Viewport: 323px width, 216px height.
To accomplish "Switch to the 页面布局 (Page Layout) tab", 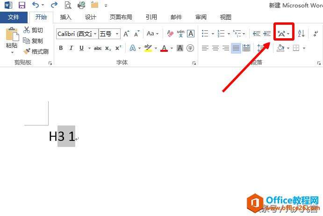I will coord(121,17).
